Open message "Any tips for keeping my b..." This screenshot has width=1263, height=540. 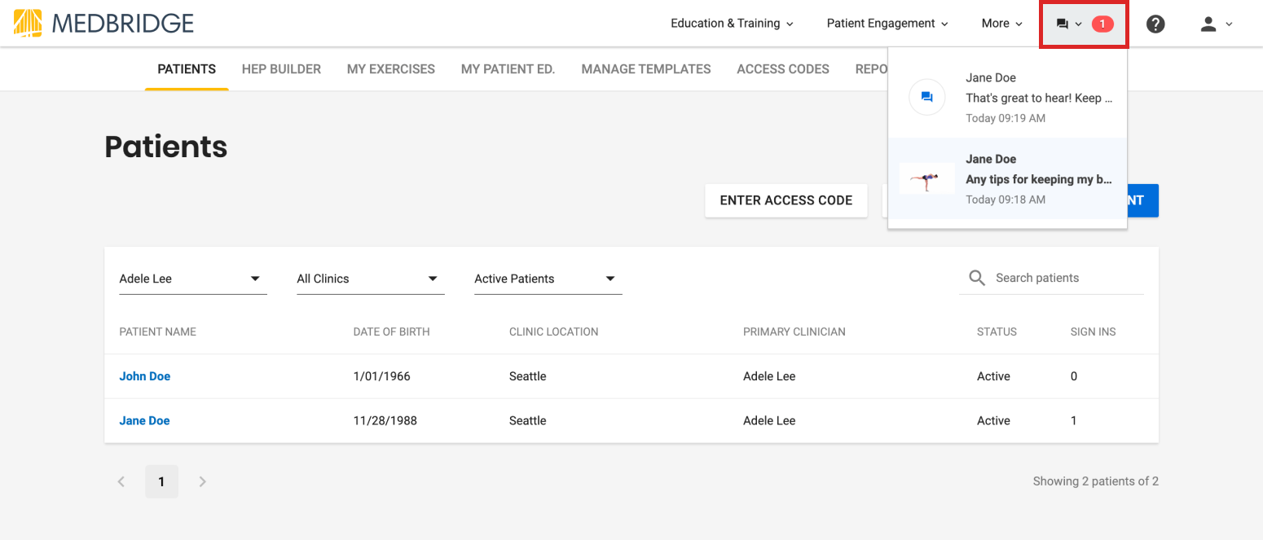point(1008,179)
